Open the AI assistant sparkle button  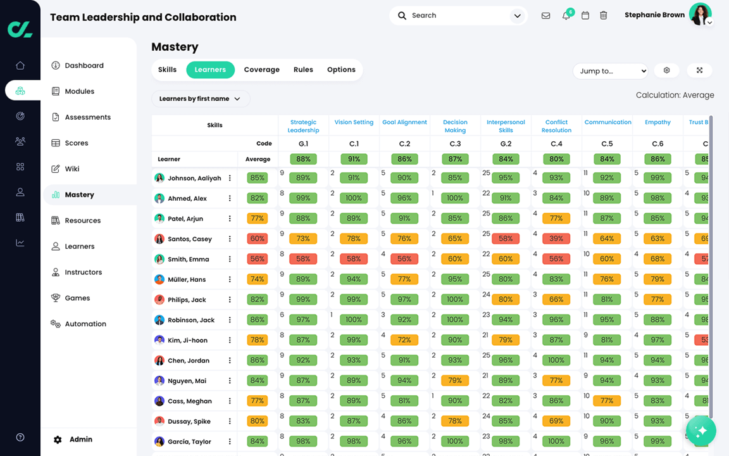701,431
